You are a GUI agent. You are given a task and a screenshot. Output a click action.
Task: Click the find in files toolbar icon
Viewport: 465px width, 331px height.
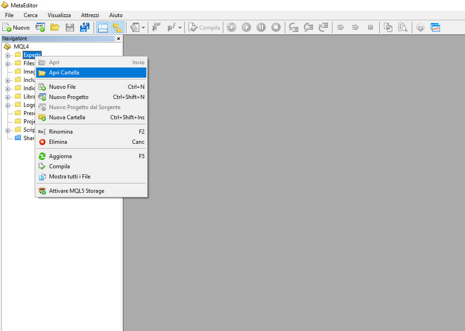tap(403, 28)
